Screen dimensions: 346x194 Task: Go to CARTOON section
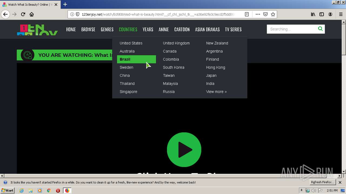[182, 29]
